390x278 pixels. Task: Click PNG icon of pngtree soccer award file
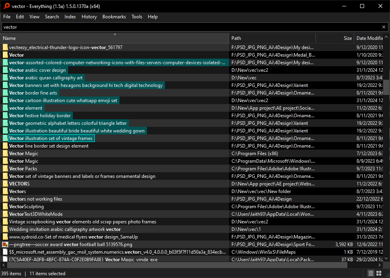pyautogui.click(x=5, y=244)
